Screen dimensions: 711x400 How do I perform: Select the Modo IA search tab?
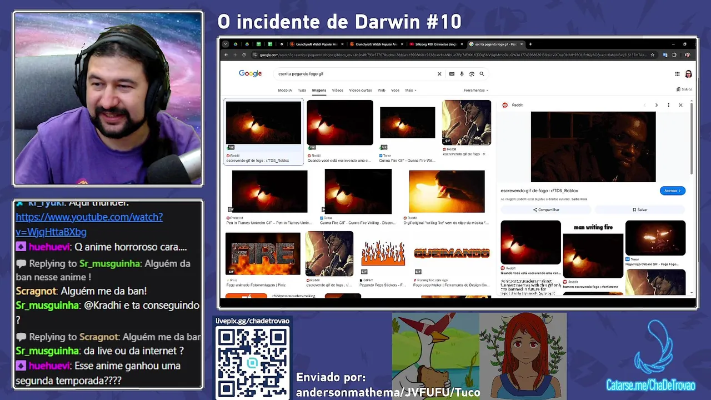[285, 90]
